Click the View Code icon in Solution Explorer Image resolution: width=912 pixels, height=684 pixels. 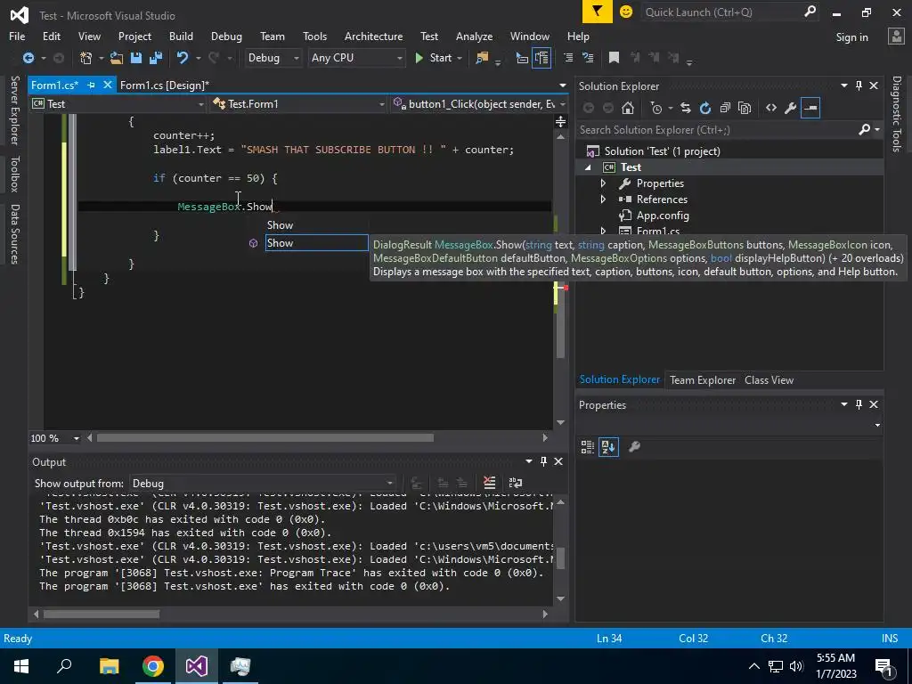tap(771, 108)
